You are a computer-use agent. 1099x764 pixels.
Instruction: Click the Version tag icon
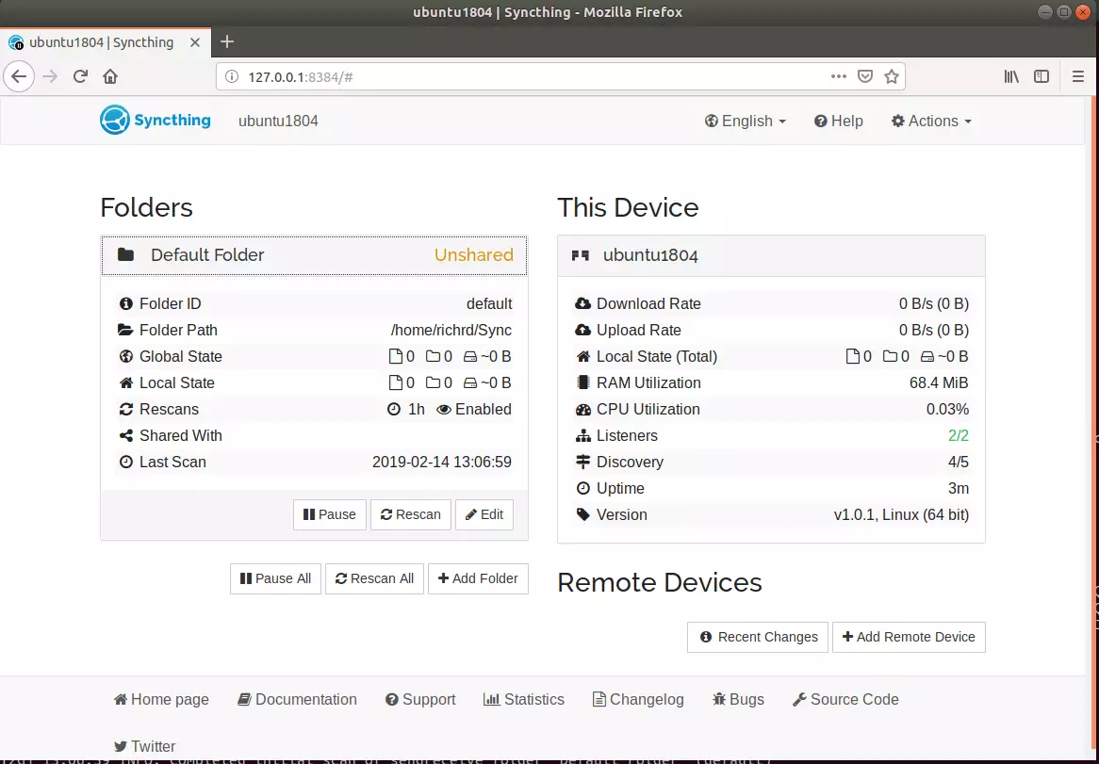tap(583, 514)
